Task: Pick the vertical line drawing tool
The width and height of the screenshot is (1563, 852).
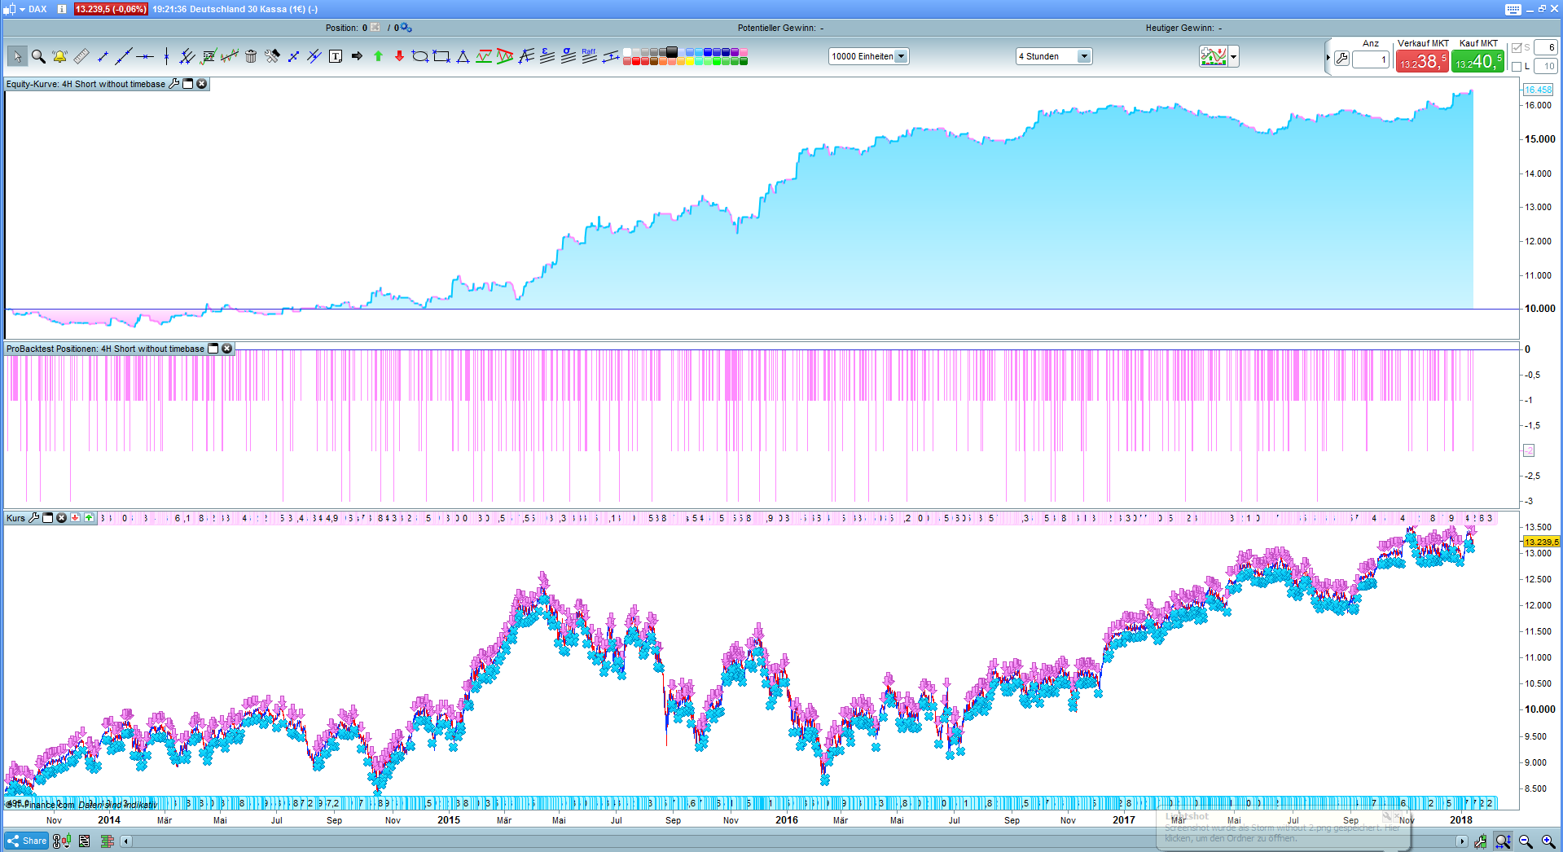Action: [x=166, y=56]
